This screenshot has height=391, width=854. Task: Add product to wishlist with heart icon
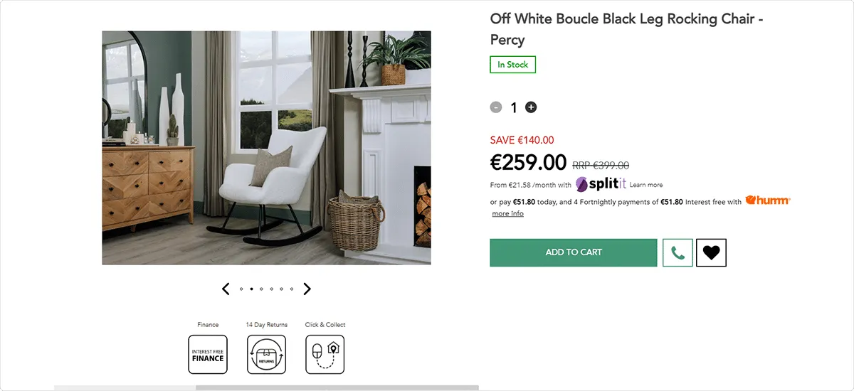click(711, 252)
